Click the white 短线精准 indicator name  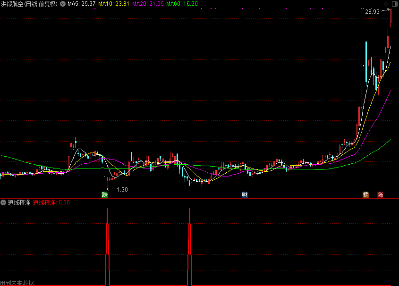point(19,202)
